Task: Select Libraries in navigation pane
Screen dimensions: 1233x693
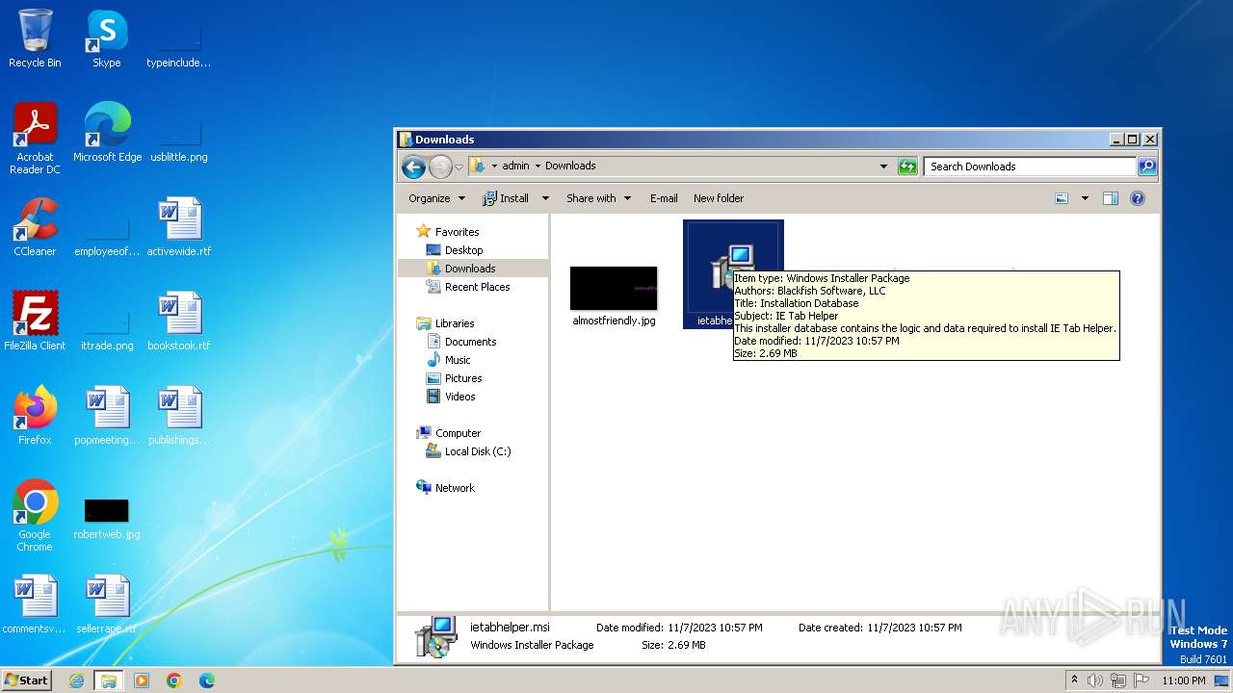Action: [454, 323]
